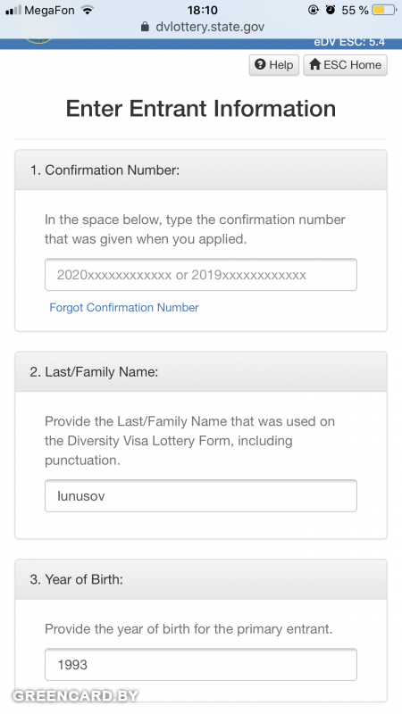Click the Last/Family Name section header
The image size is (402, 714).
(201, 371)
